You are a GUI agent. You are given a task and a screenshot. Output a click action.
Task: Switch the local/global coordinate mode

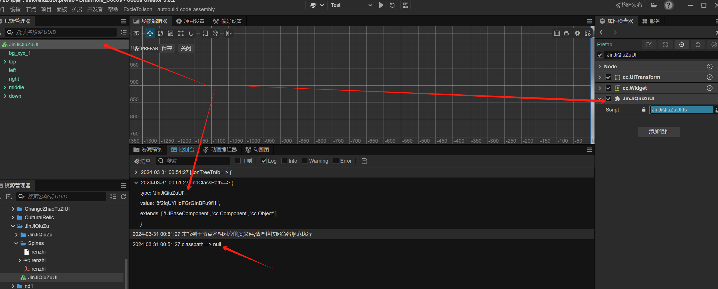pyautogui.click(x=215, y=33)
